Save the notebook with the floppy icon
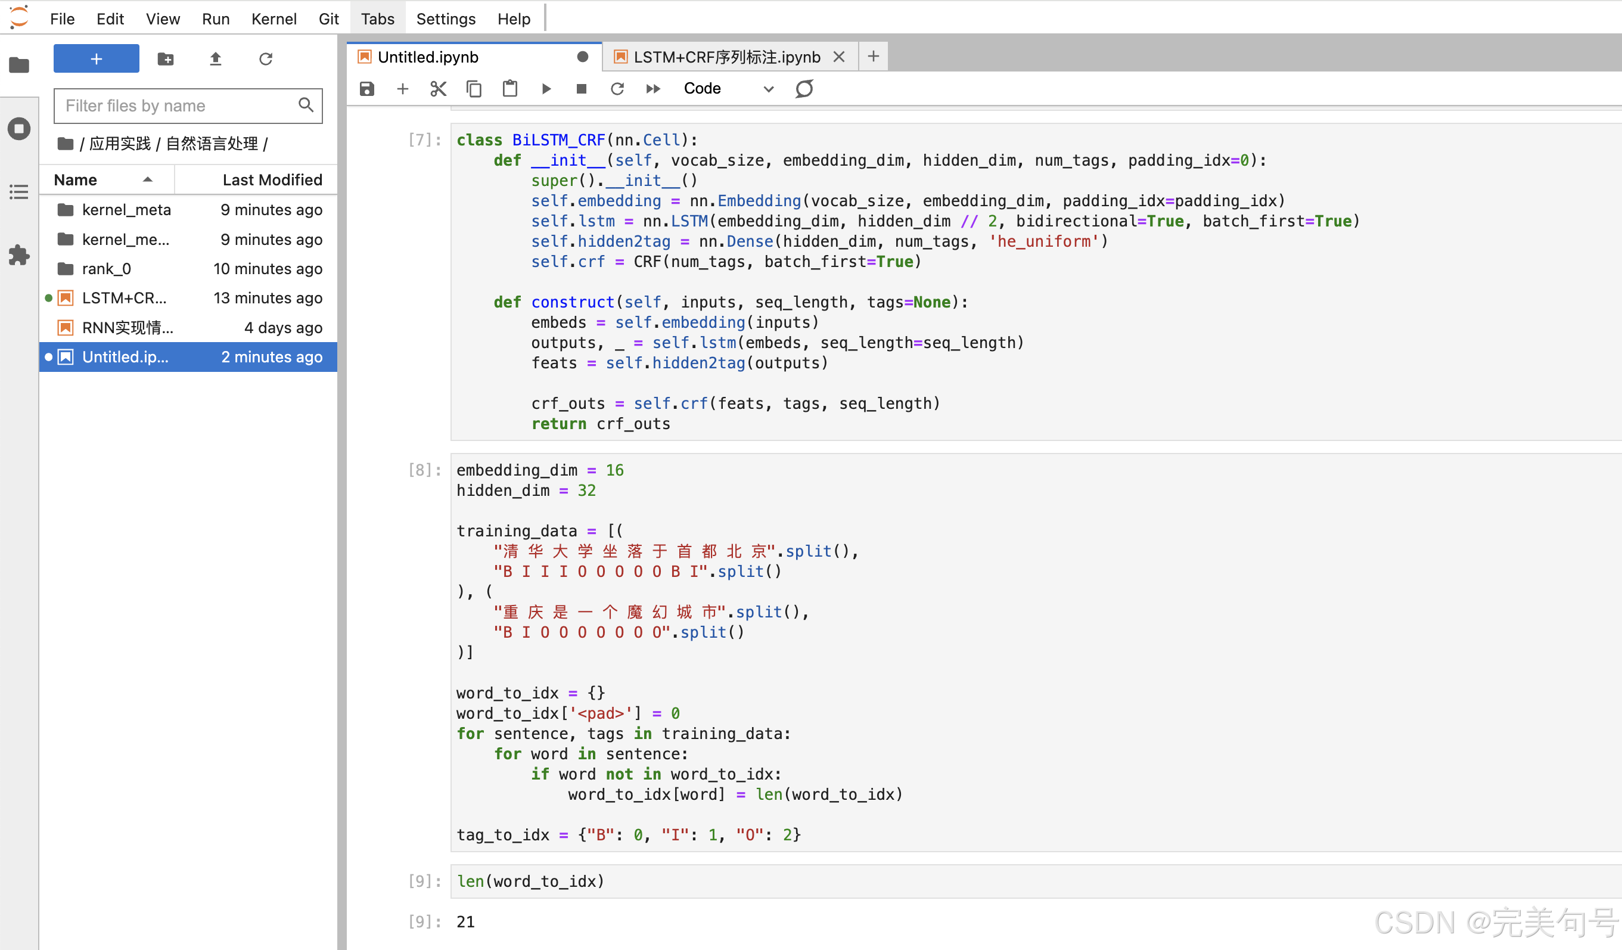This screenshot has height=950, width=1622. 367,89
